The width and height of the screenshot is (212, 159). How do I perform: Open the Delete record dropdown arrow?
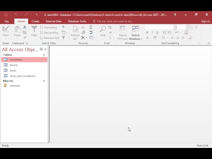click(87, 38)
